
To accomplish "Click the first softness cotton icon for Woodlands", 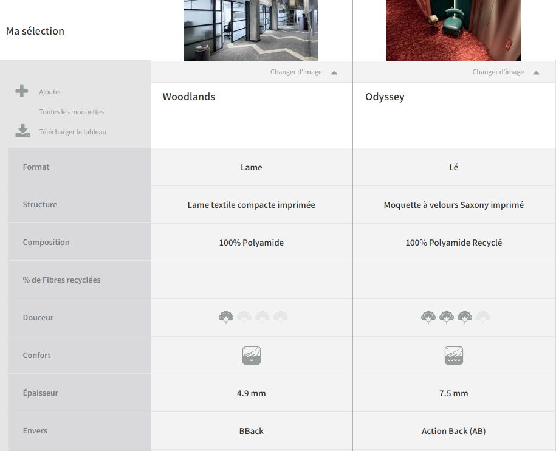I will point(226,317).
